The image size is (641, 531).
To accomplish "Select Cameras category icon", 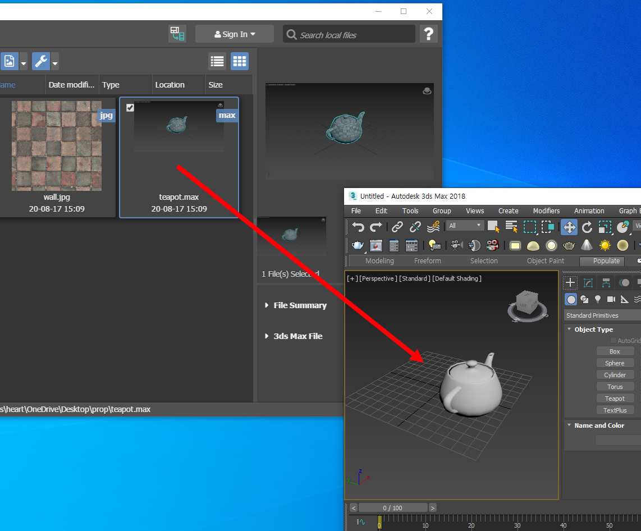I will 611,300.
